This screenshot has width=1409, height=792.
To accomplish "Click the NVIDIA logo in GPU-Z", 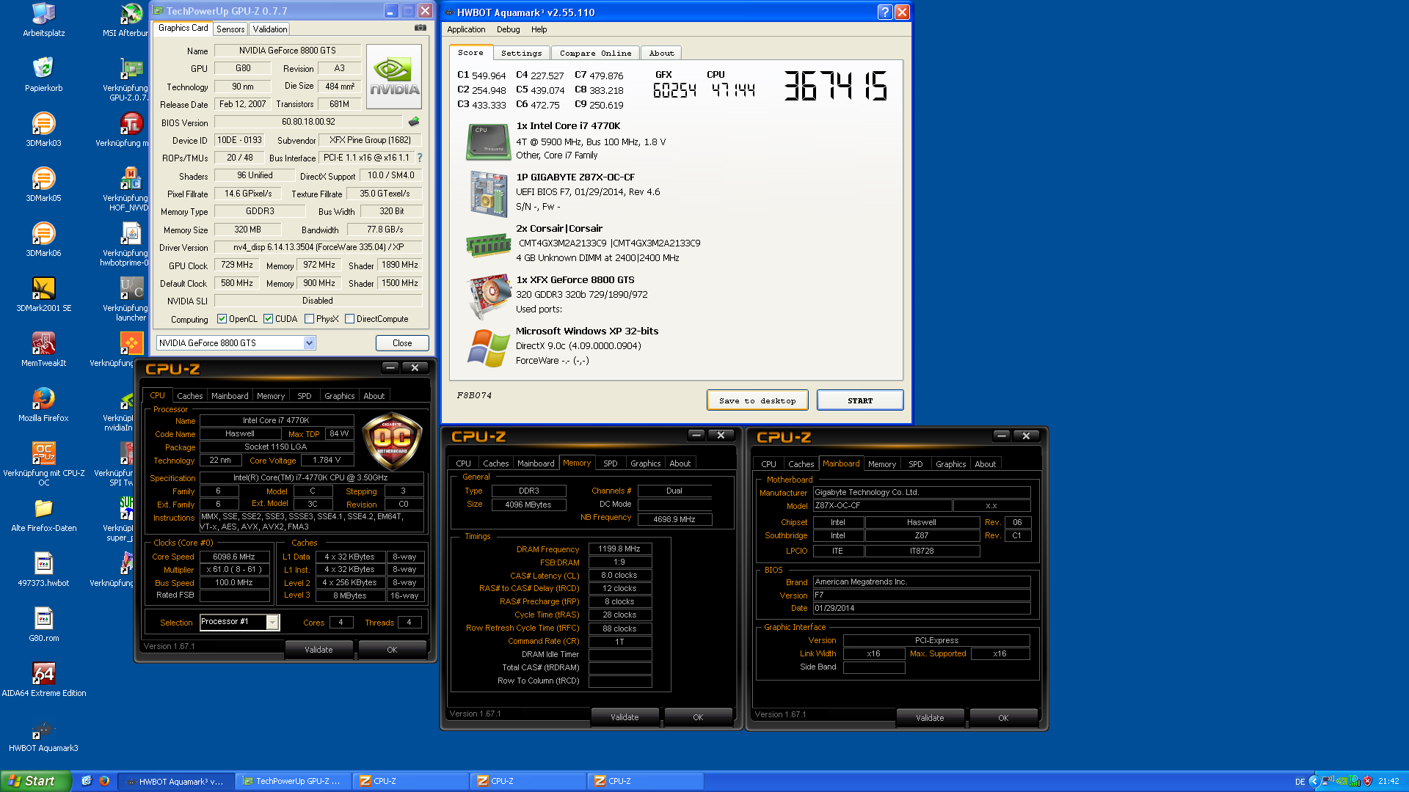I will (x=394, y=76).
